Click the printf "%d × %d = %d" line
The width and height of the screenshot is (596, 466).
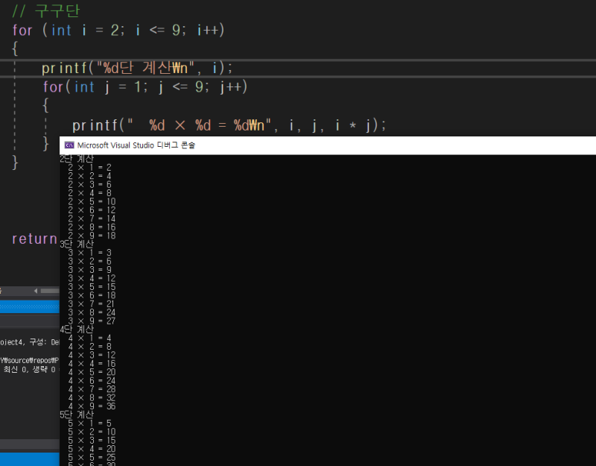point(229,125)
